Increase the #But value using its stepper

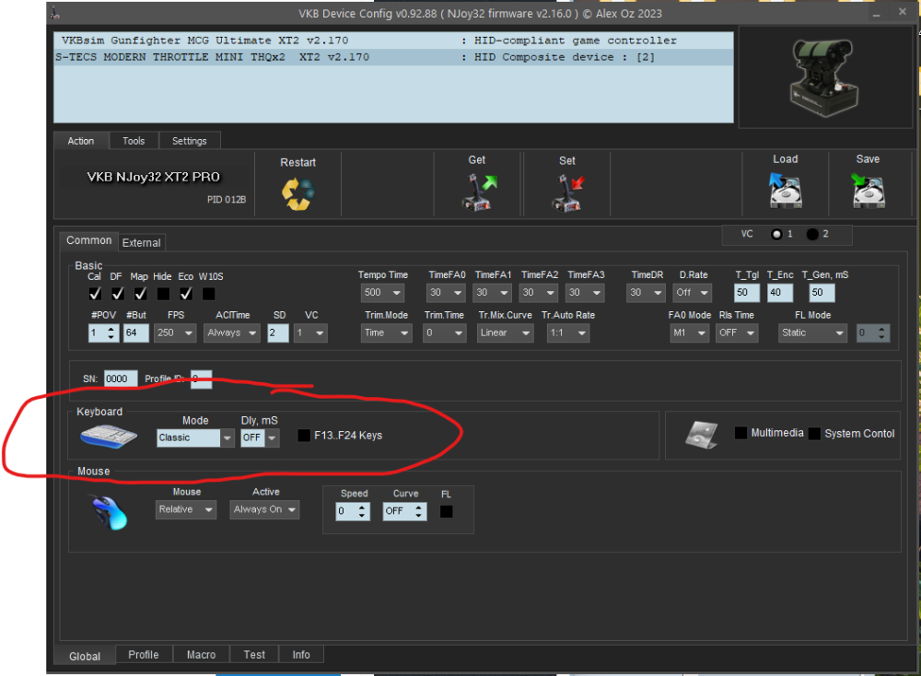146,329
